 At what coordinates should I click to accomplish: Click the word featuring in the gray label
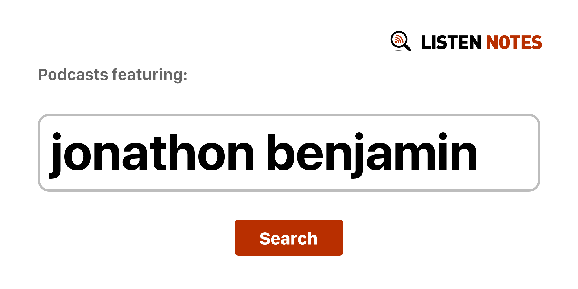coord(150,75)
